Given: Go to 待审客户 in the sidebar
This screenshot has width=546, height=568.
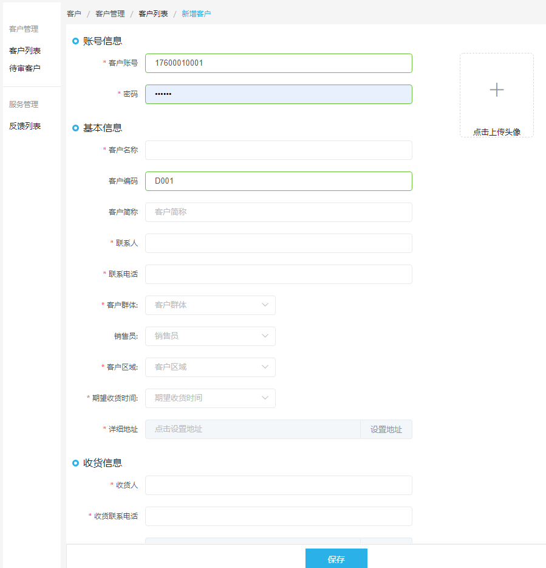Looking at the screenshot, I should tap(25, 69).
